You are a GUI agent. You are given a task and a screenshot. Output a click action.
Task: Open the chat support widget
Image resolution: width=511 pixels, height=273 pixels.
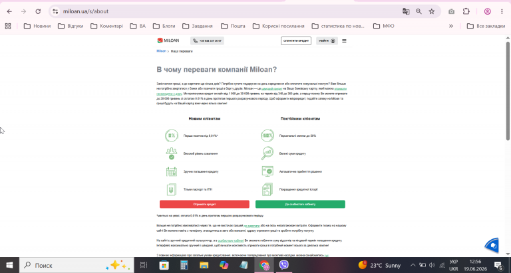[x=492, y=245]
